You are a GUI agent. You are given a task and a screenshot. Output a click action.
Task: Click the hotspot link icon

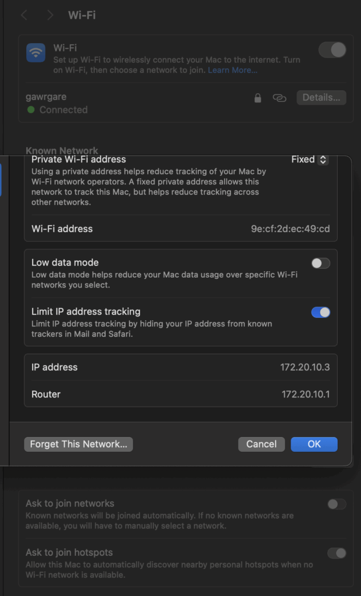click(280, 98)
